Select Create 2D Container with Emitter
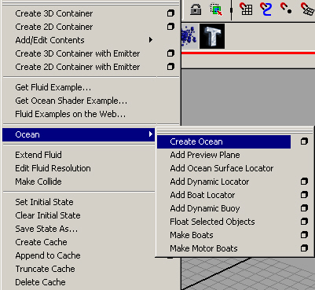Image resolution: width=315 pixels, height=290 pixels. click(x=78, y=67)
